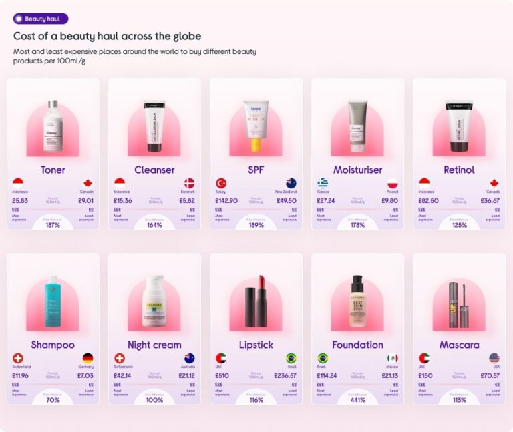
Task: Click the New Zealand flag icon
Action: tap(291, 183)
